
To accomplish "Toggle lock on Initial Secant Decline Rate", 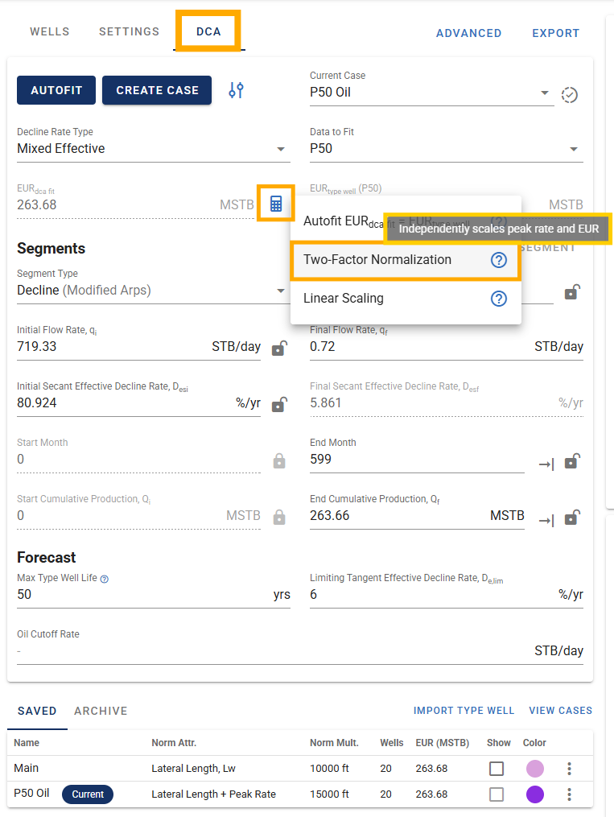I will 280,404.
